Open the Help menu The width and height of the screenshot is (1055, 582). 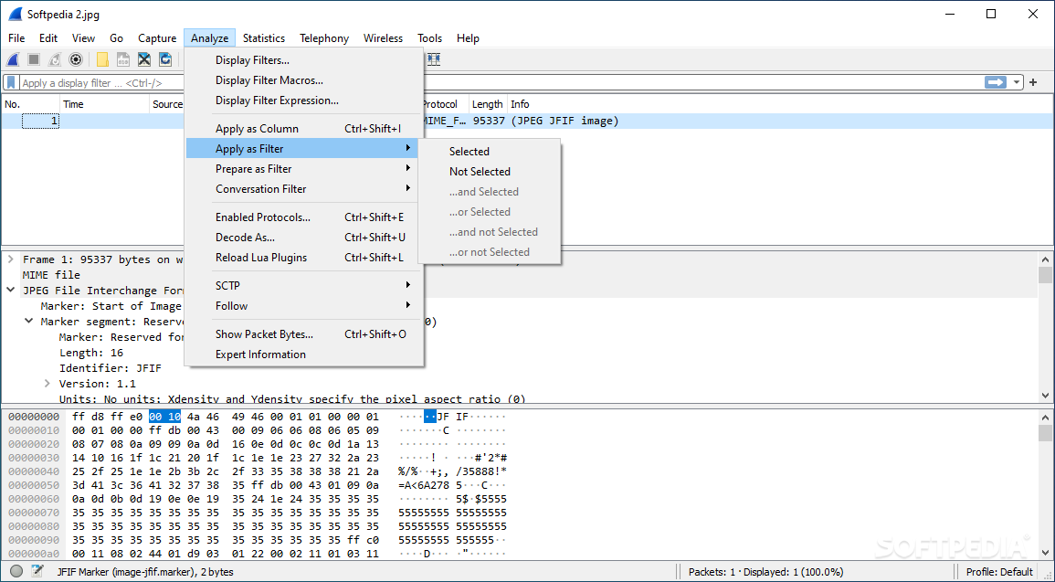(468, 38)
